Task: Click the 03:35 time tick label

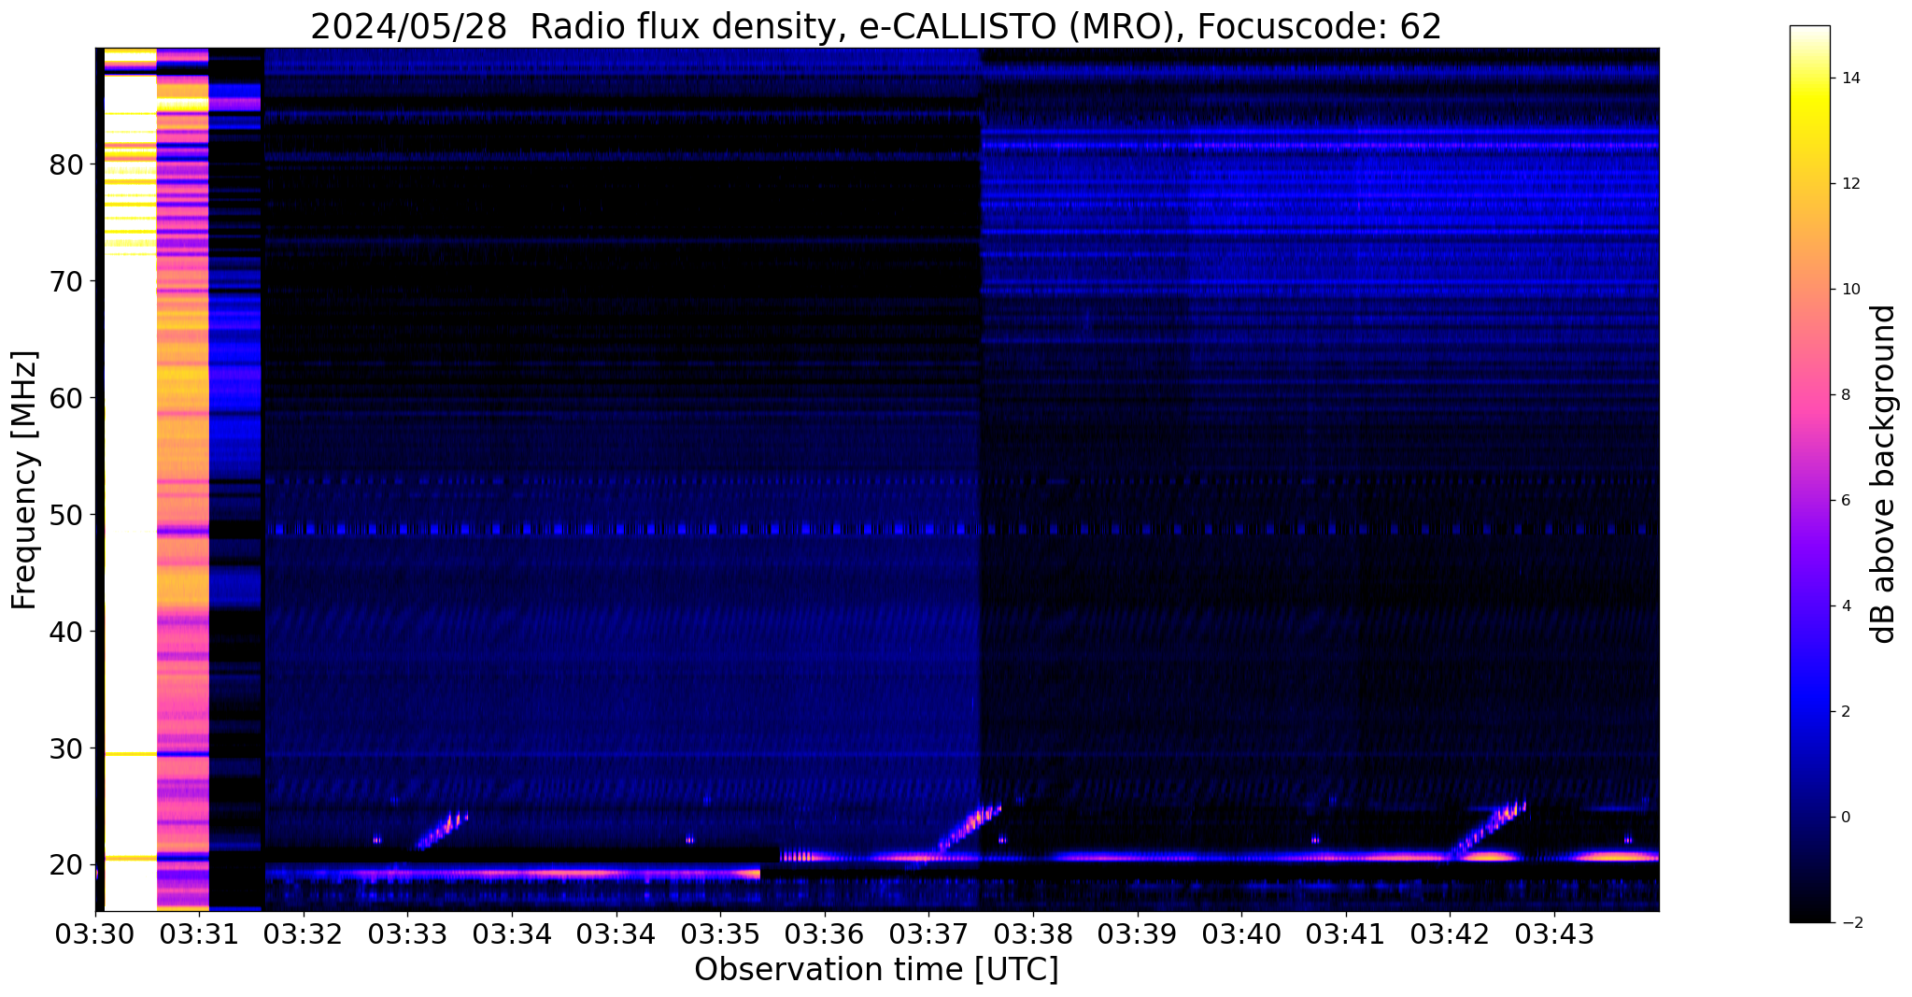Action: point(720,933)
